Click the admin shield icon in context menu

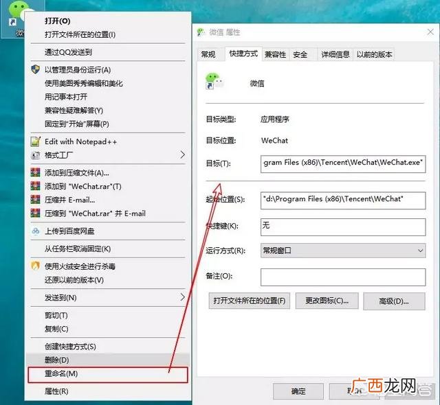(x=35, y=69)
